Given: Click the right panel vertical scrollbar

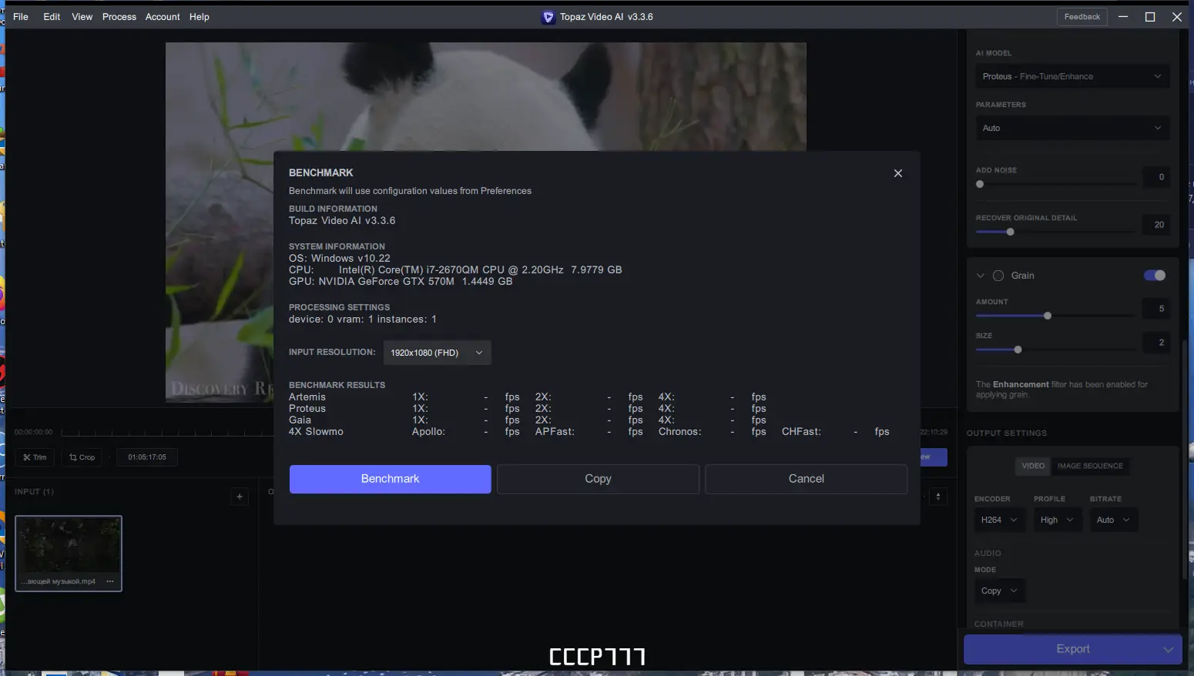Looking at the screenshot, I should (x=1185, y=458).
